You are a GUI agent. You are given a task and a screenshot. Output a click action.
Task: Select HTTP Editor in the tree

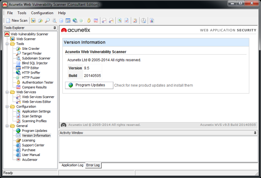pos(31,68)
